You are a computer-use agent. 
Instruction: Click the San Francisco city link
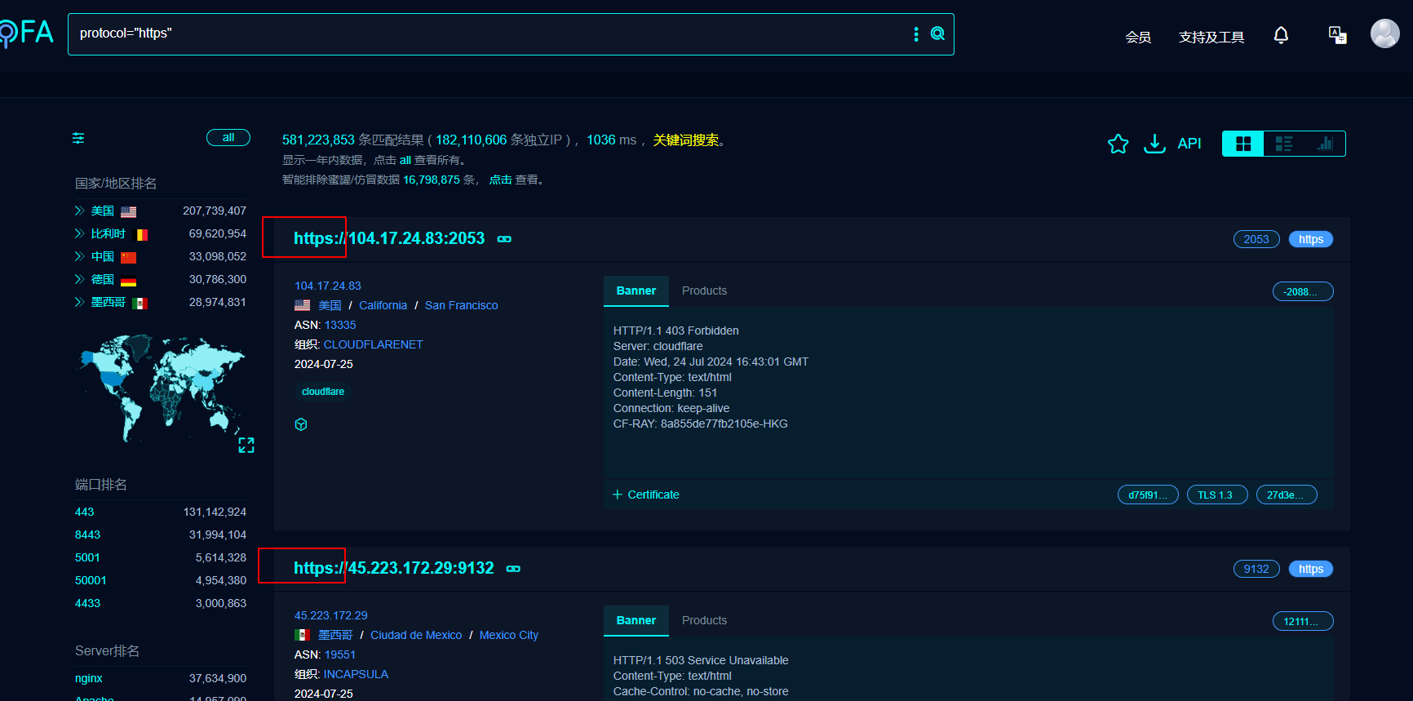click(461, 305)
